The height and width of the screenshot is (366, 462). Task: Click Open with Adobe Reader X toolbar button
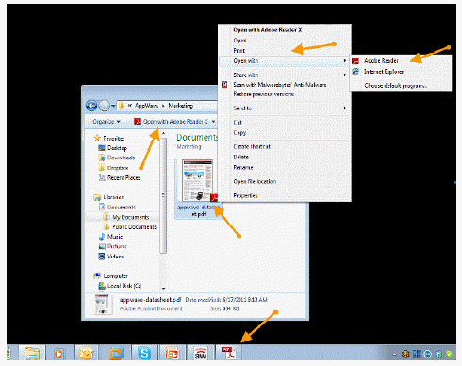(x=172, y=122)
